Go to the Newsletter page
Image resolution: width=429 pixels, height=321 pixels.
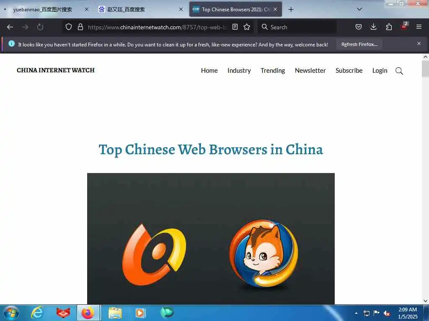(310, 71)
